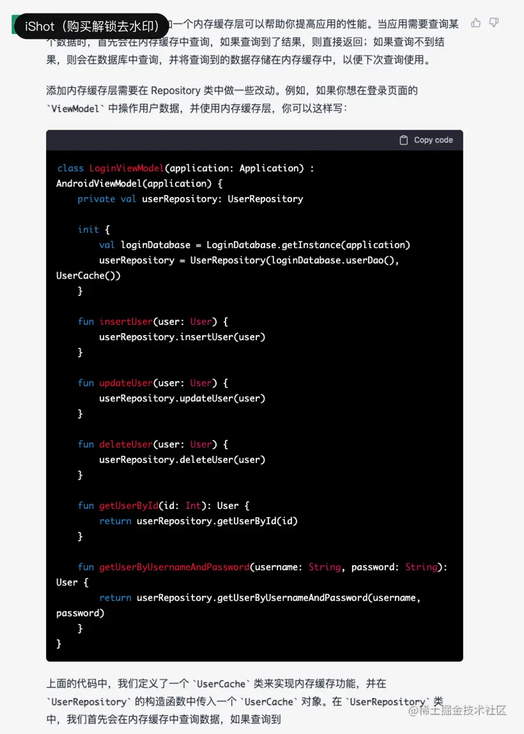Click the 'UserCache())' code line
524x734 pixels.
[x=88, y=276]
